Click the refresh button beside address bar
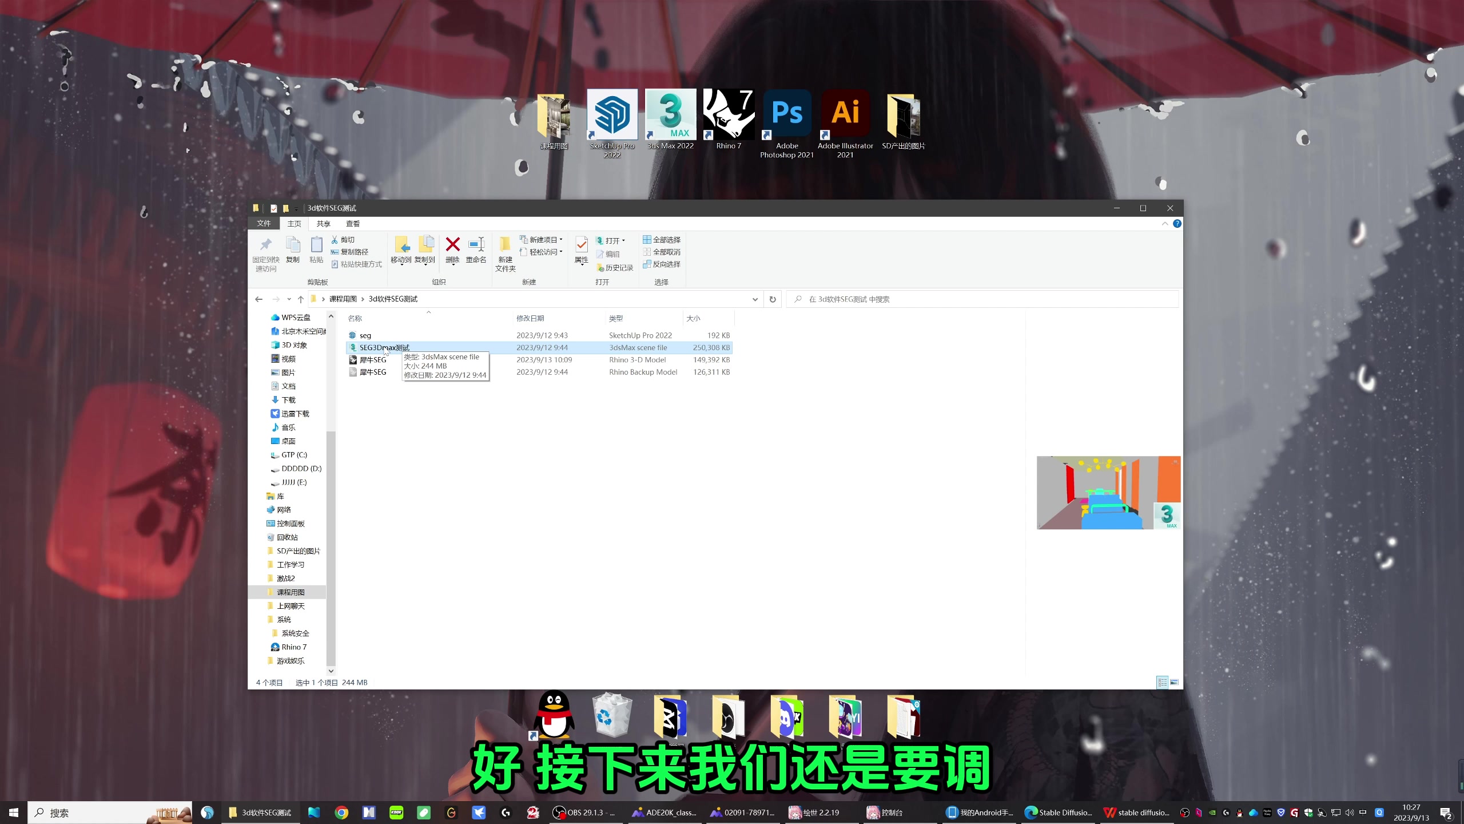The height and width of the screenshot is (824, 1464). point(773,299)
